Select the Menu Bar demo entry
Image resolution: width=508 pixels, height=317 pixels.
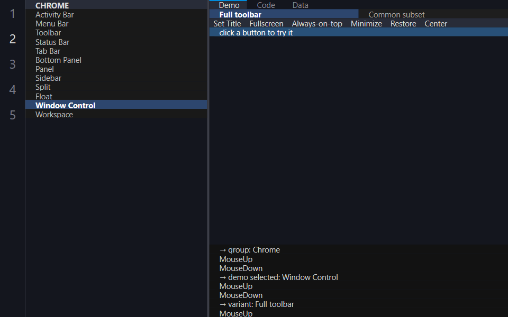(116, 24)
